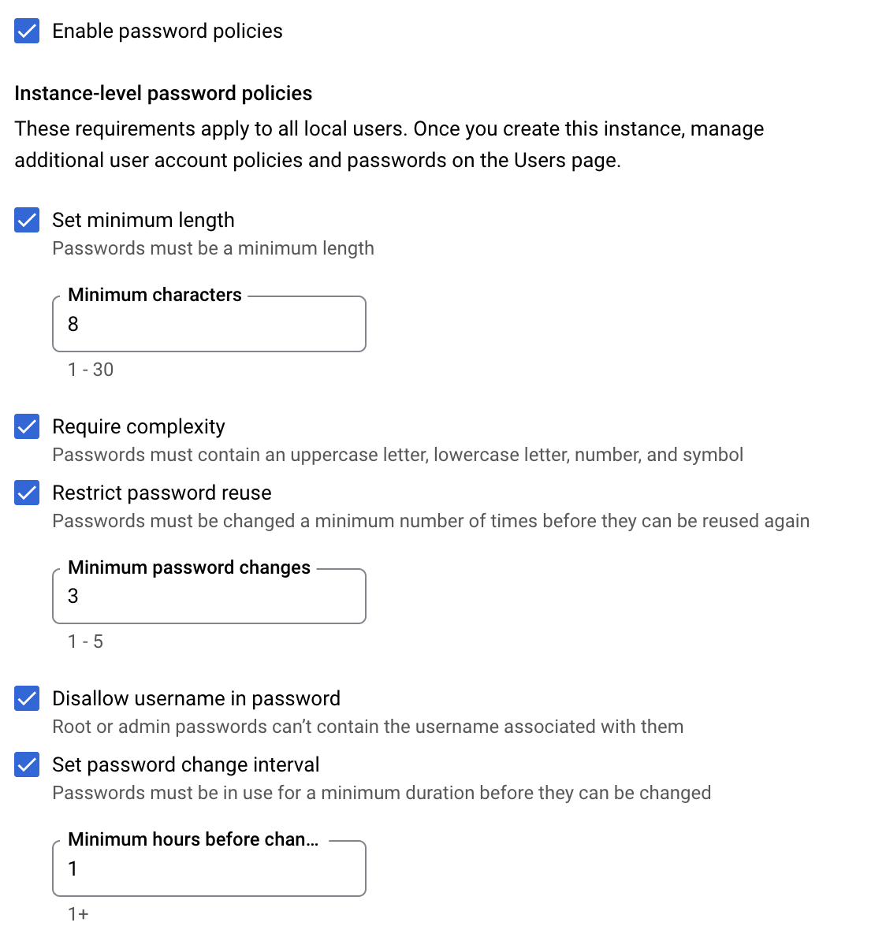Click the Disallow username in password label
The image size is (886, 941).
click(x=195, y=698)
